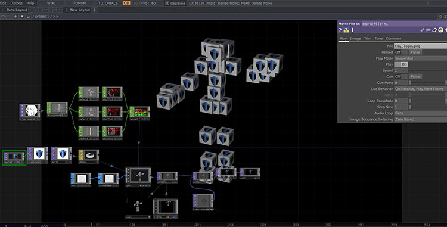447x227 pixels.
Task: Click the Cue Pulse button
Action: (x=415, y=76)
